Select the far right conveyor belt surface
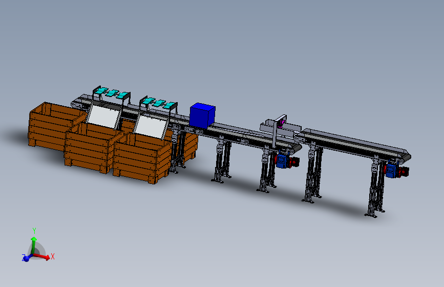 point(354,144)
